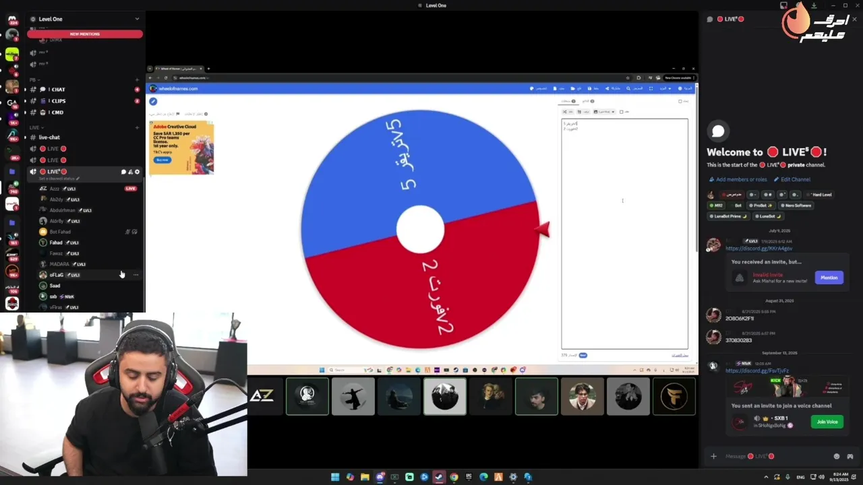Open the discord.gg/KKrA4gsv invite link
Screen dimensions: 863x485
pos(758,249)
